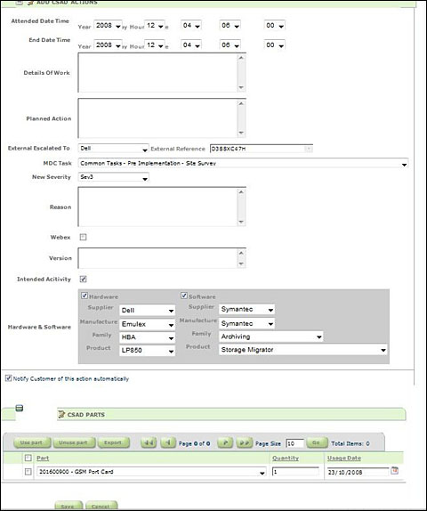The height and width of the screenshot is (511, 427).
Task: Open Attended Date Time 12 dropdown
Action: (155, 26)
